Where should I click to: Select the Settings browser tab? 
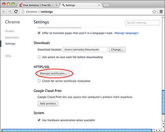[x=81, y=5]
